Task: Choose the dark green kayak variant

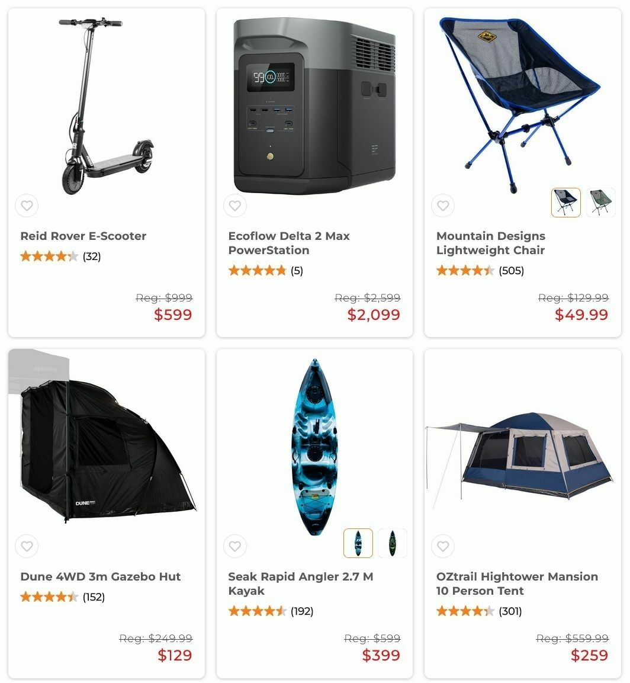Action: [x=393, y=543]
